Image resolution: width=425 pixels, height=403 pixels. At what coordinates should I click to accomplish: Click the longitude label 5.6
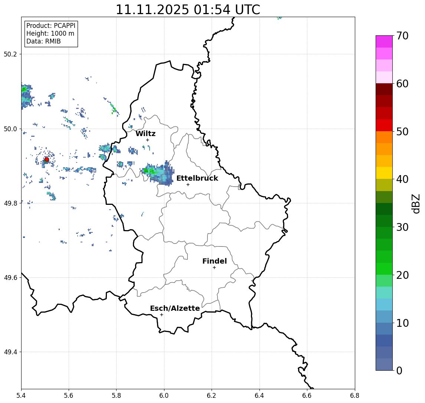coord(69,396)
